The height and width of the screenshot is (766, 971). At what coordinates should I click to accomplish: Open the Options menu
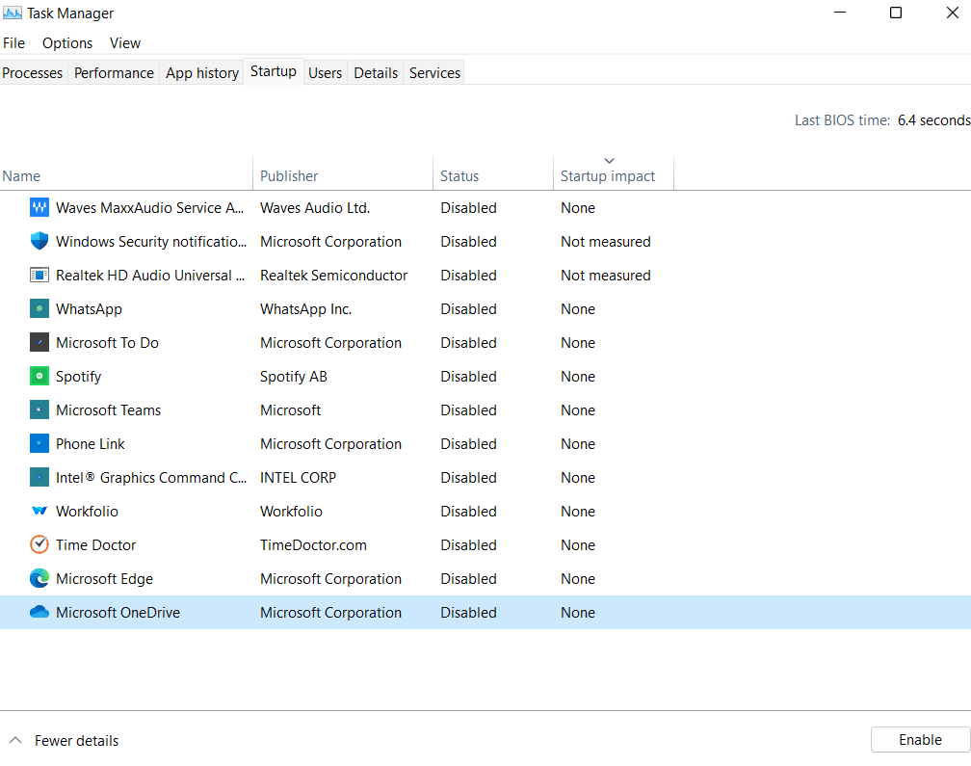point(67,43)
